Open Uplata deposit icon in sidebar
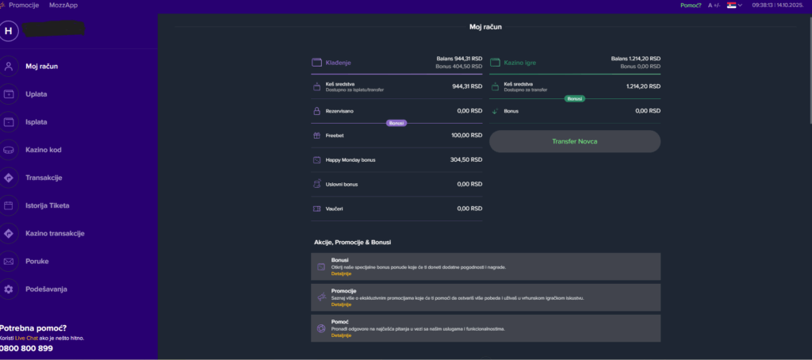This screenshot has height=360, width=812. coord(9,94)
